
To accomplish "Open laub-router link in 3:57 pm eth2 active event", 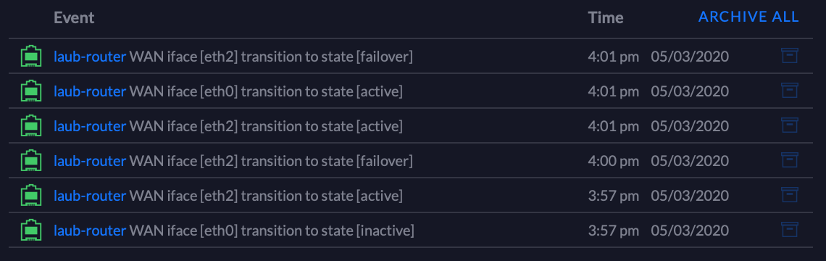I will click(x=90, y=196).
